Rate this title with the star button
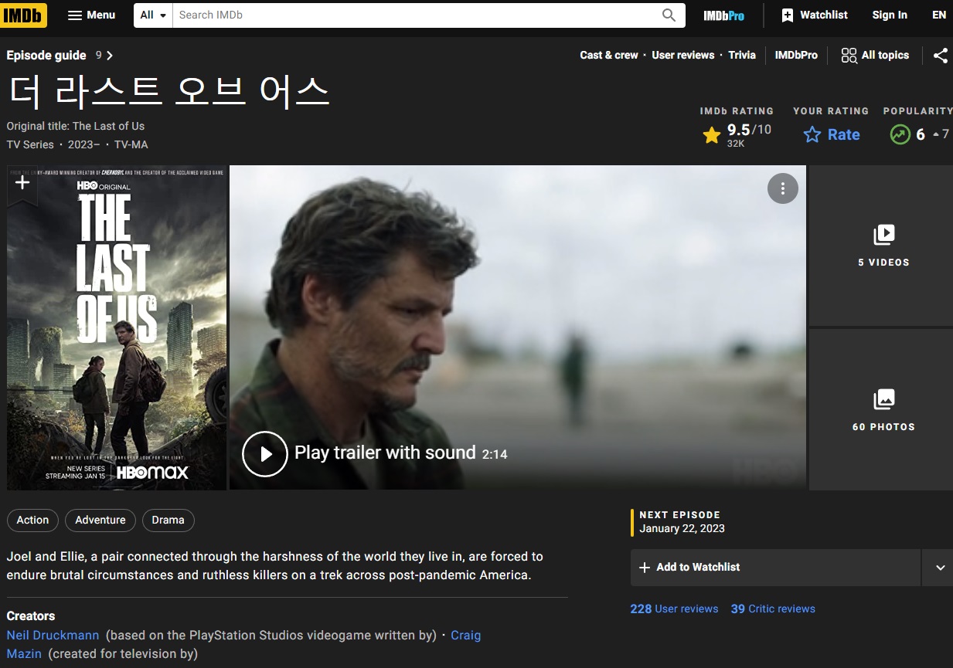This screenshot has width=953, height=668. point(831,134)
